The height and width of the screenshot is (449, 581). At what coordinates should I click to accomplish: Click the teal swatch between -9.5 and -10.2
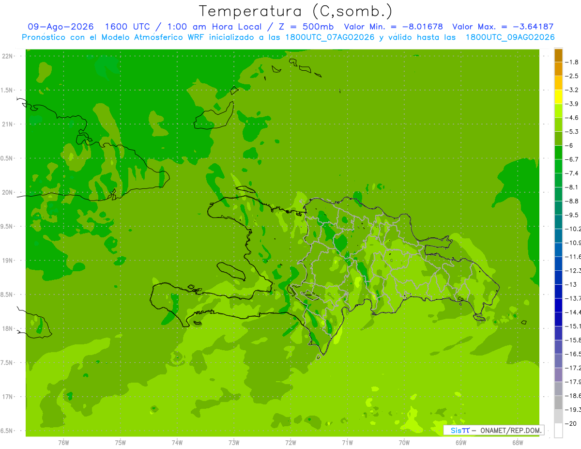pyautogui.click(x=558, y=222)
